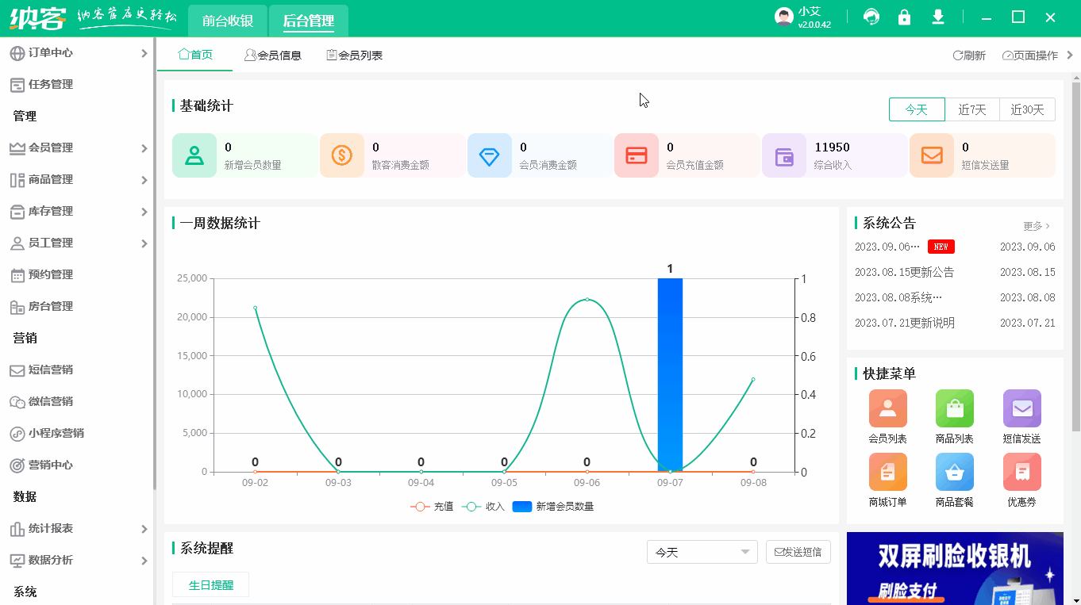
Task: Open the 优惠券 coupon icon
Action: pyautogui.click(x=1021, y=473)
